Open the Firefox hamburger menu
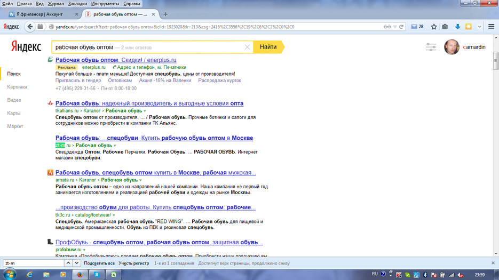This screenshot has width=499, height=280. (x=491, y=27)
